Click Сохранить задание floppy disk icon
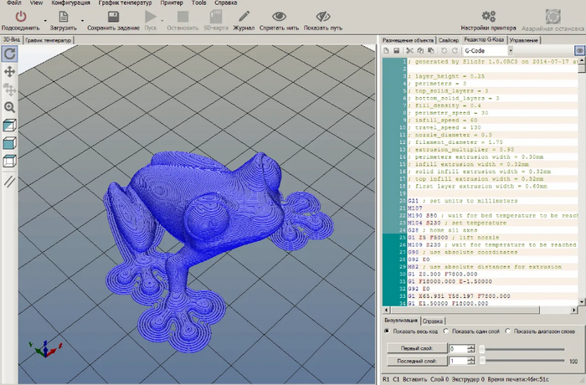The height and width of the screenshot is (385, 586). coord(113,16)
